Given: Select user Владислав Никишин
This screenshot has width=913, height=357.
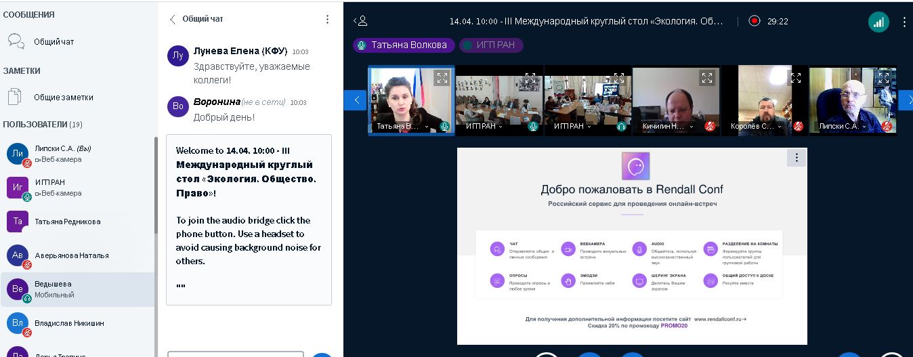Looking at the screenshot, I should 77,323.
